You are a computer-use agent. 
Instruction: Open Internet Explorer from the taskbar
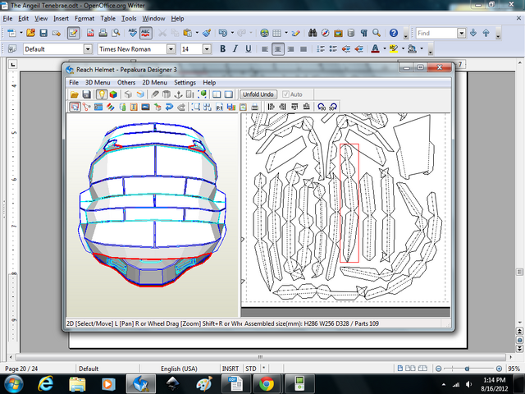click(46, 383)
